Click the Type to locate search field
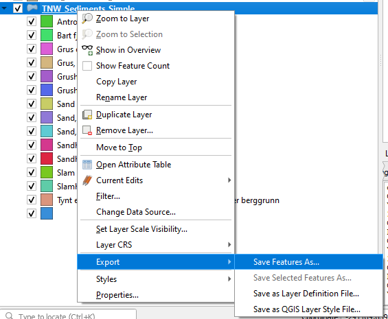Viewport: 388px width, 319px height. (x=68, y=316)
